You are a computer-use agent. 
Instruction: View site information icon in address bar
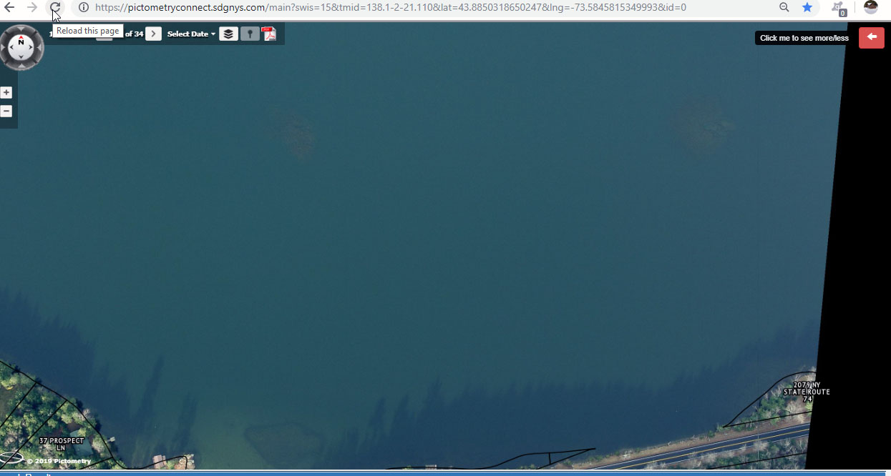[84, 7]
